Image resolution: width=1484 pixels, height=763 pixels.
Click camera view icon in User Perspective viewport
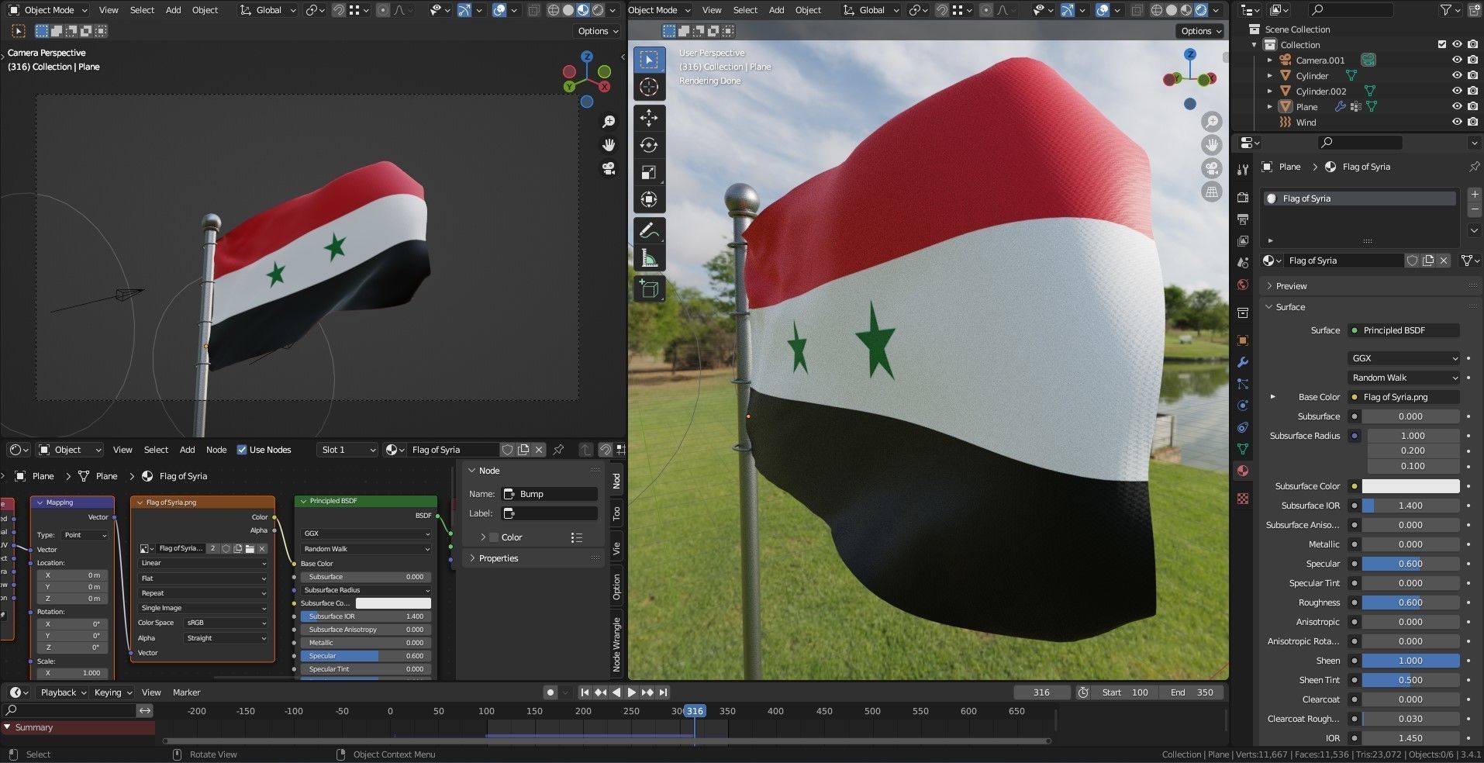[x=1211, y=168]
